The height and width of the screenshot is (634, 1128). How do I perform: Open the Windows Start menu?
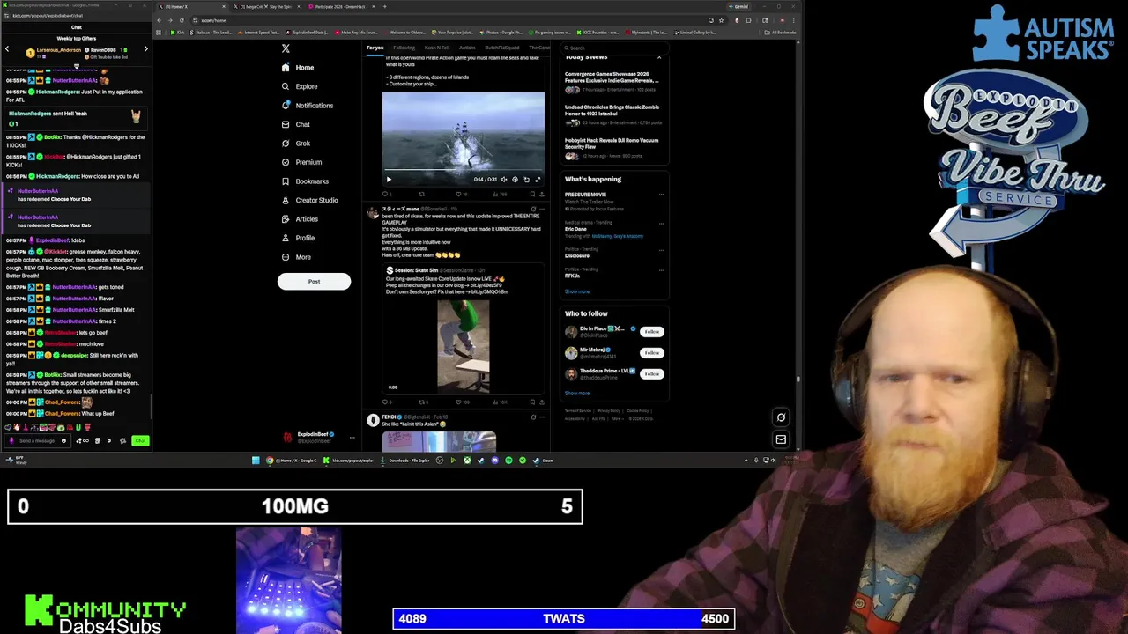[256, 461]
